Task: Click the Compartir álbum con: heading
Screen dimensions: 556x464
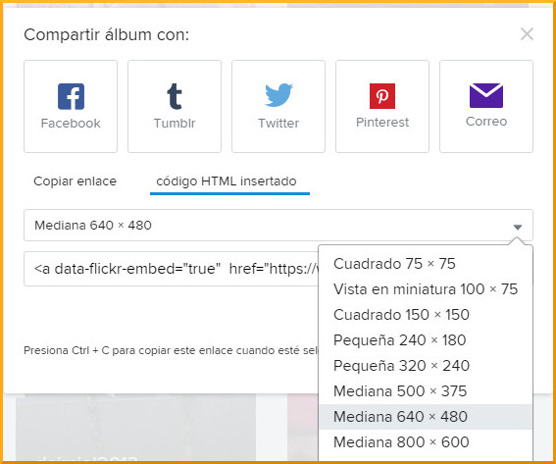Action: pyautogui.click(x=106, y=34)
